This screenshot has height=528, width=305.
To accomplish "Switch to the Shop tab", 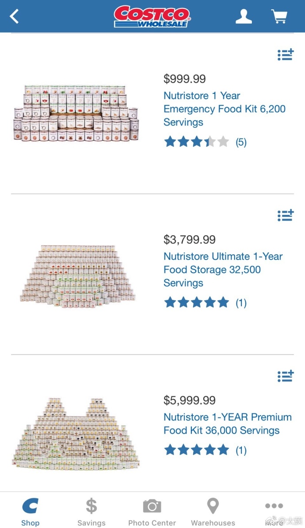I will tap(30, 511).
